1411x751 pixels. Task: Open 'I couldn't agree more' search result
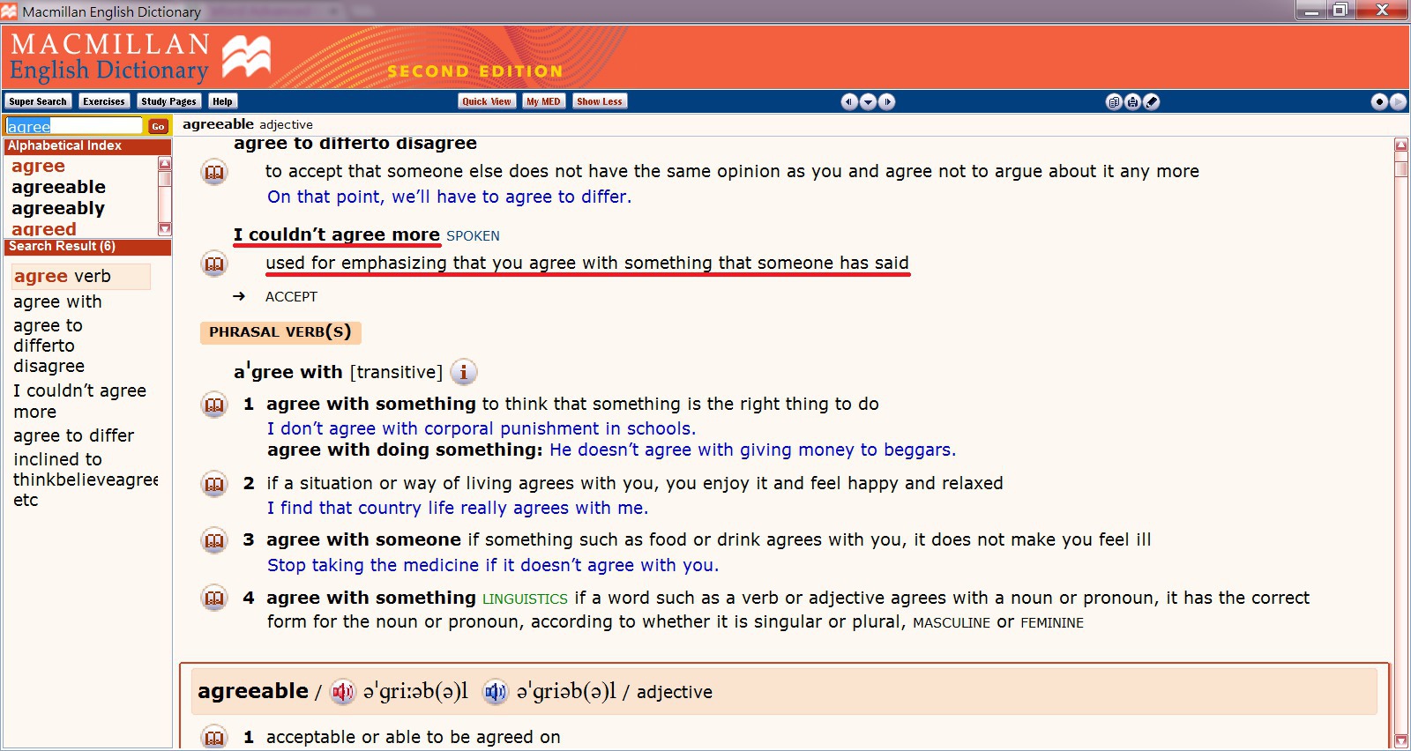click(80, 401)
